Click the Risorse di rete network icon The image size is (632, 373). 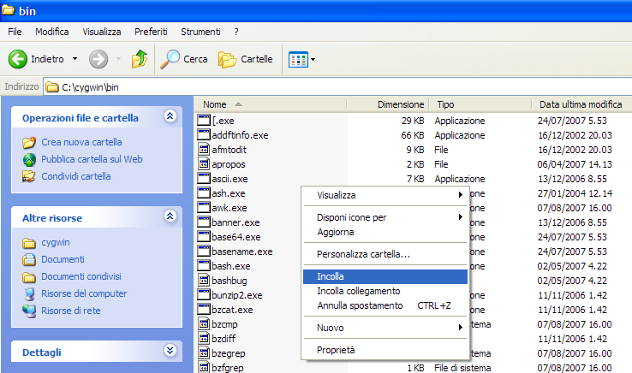tap(29, 311)
